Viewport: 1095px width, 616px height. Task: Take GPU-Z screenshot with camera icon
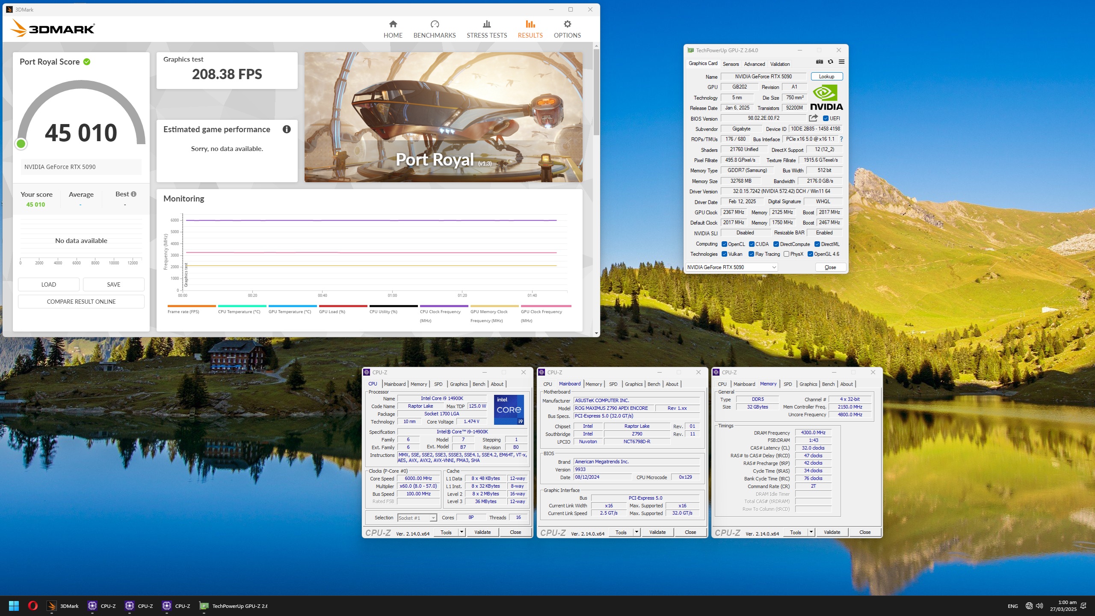819,62
